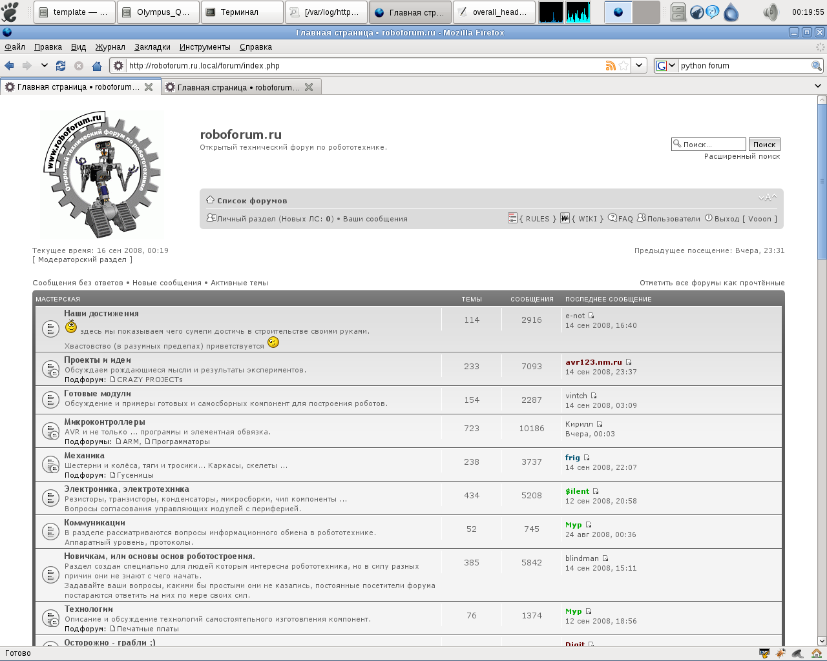Expand the address bar URL history dropdown

click(639, 65)
